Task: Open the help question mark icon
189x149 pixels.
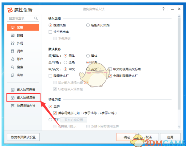Action: (163, 9)
